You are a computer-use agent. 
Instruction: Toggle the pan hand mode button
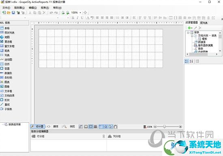click(x=116, y=126)
